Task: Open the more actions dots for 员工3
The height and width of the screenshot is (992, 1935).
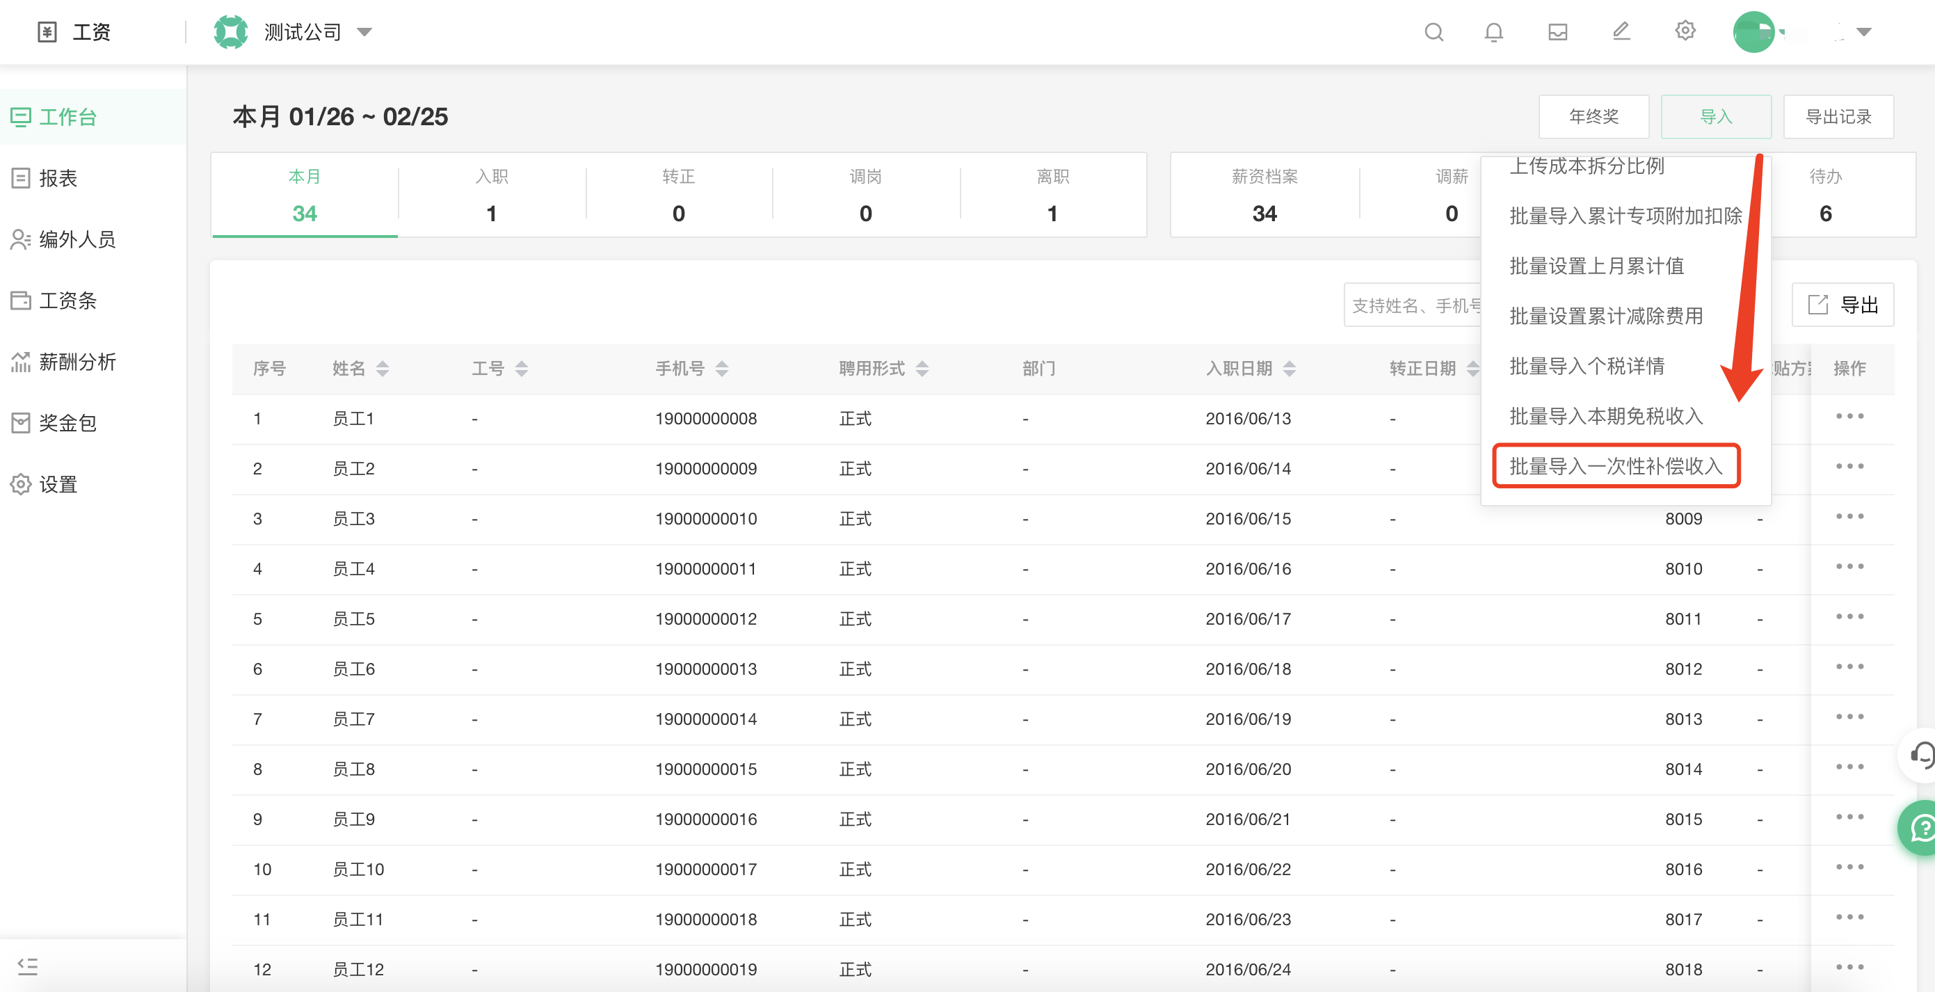Action: 1850,516
